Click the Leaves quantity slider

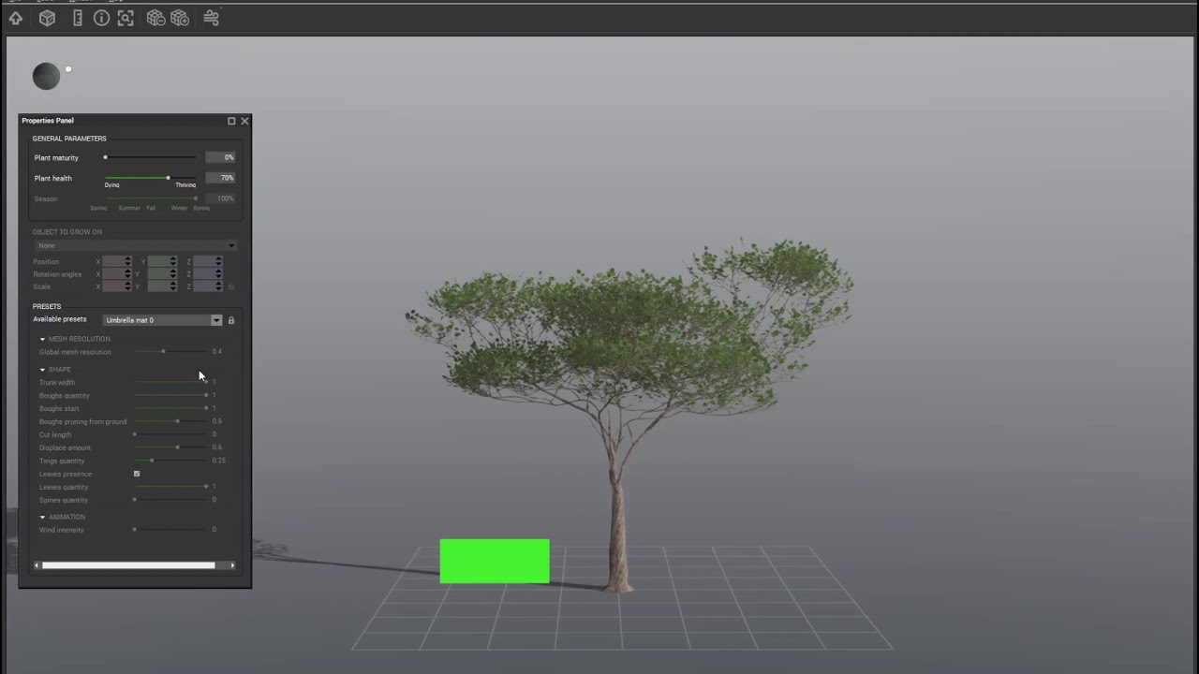coord(170,487)
